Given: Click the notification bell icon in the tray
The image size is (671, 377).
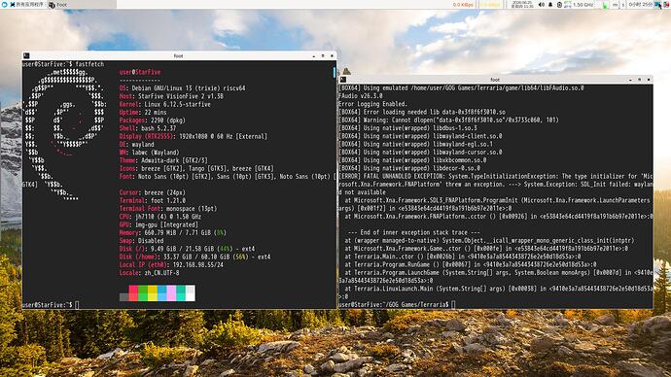Looking at the screenshot, I should point(550,5).
